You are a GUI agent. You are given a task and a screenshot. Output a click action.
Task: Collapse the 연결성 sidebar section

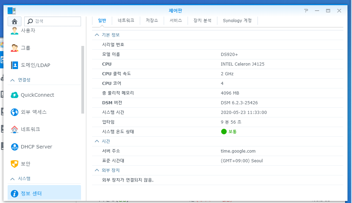click(x=12, y=80)
